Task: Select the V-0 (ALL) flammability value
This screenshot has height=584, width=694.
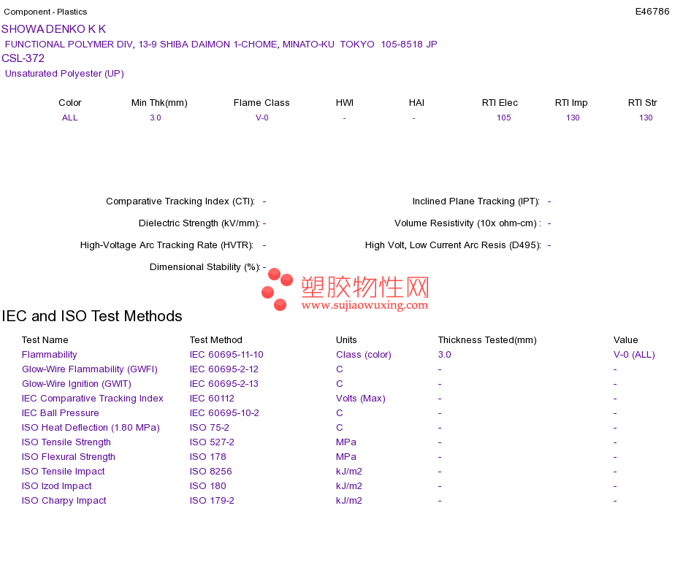Action: [x=634, y=355]
